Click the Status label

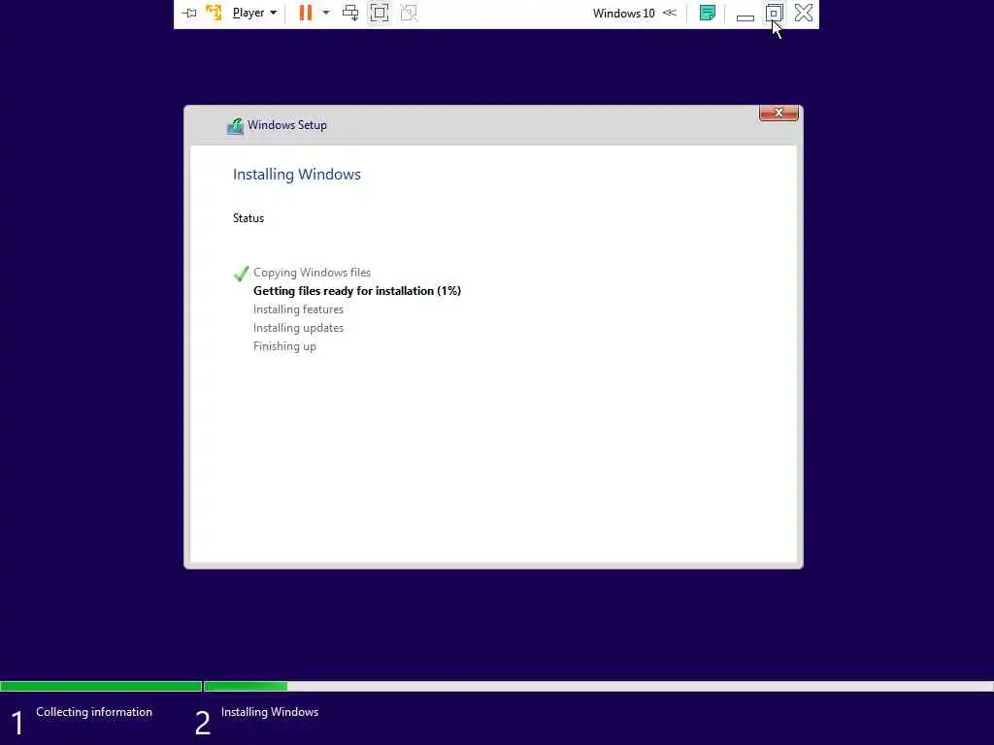248,218
